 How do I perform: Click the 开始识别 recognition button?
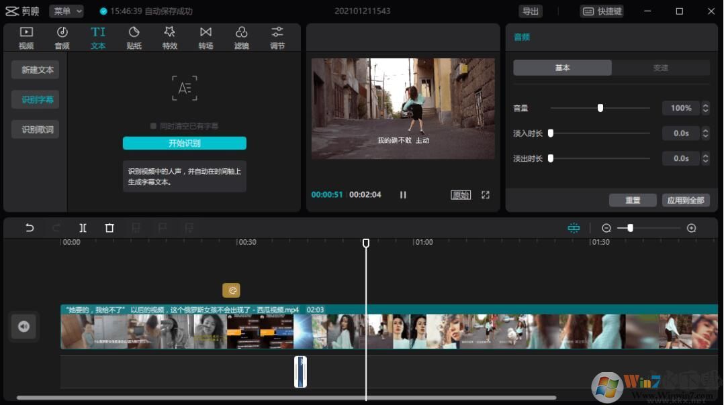point(184,143)
